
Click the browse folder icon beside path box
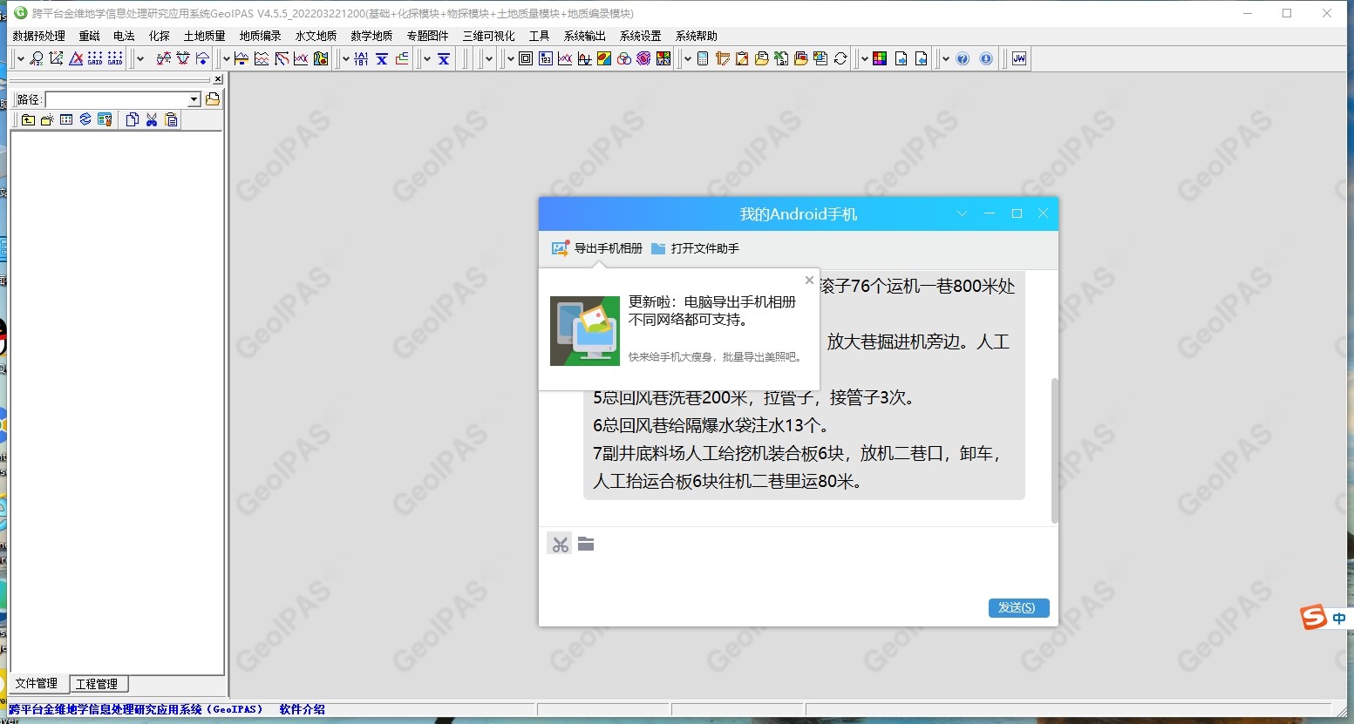[x=212, y=99]
